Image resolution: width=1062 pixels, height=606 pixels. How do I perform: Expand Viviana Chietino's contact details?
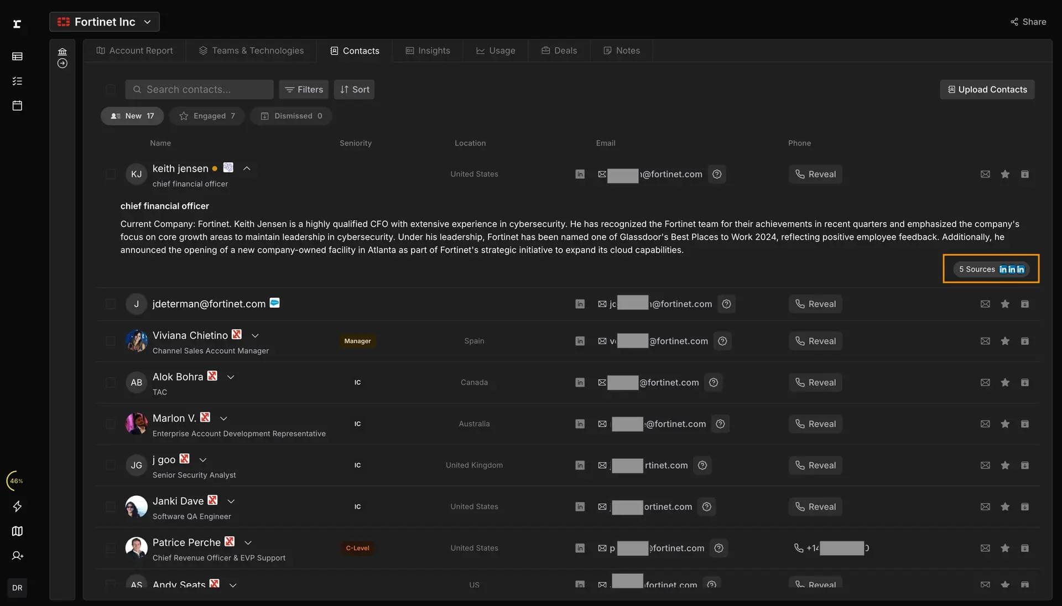pos(255,335)
